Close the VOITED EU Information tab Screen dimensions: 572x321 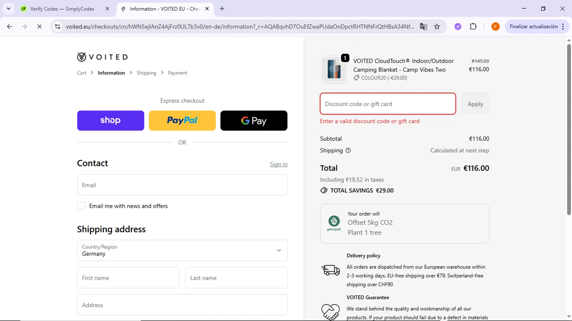(x=207, y=8)
